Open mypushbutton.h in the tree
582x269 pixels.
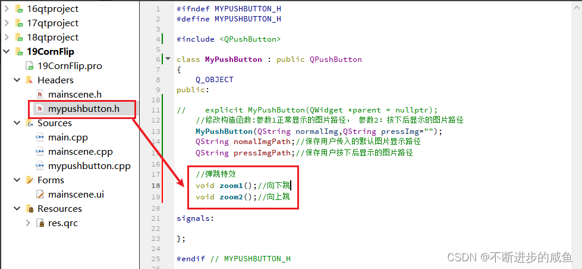pos(84,109)
